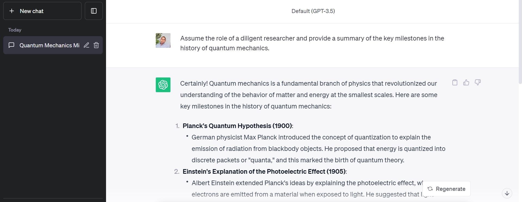Rename chat using the pencil icon
Screen dimensions: 522x202
coord(86,45)
